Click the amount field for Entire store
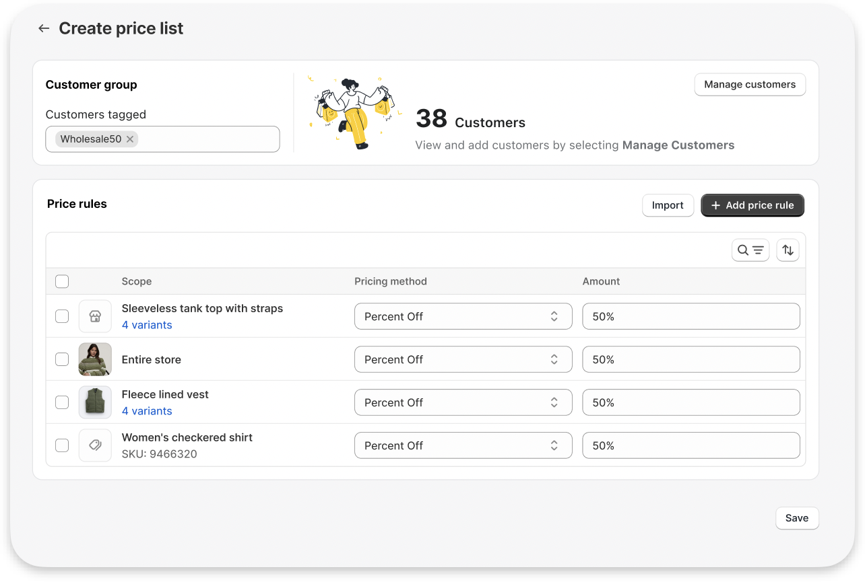Viewport: 865px width, 584px height. tap(691, 359)
